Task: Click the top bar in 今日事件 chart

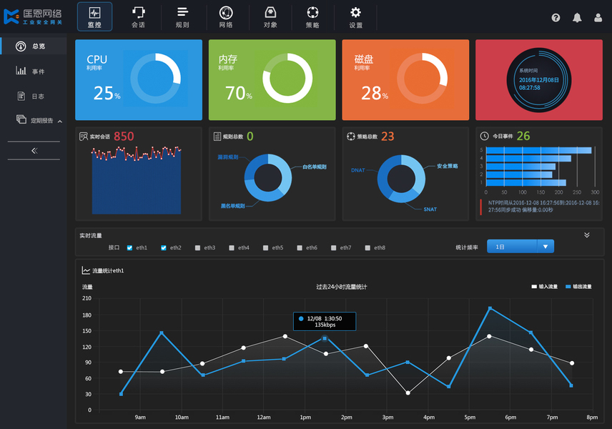Action: 538,150
